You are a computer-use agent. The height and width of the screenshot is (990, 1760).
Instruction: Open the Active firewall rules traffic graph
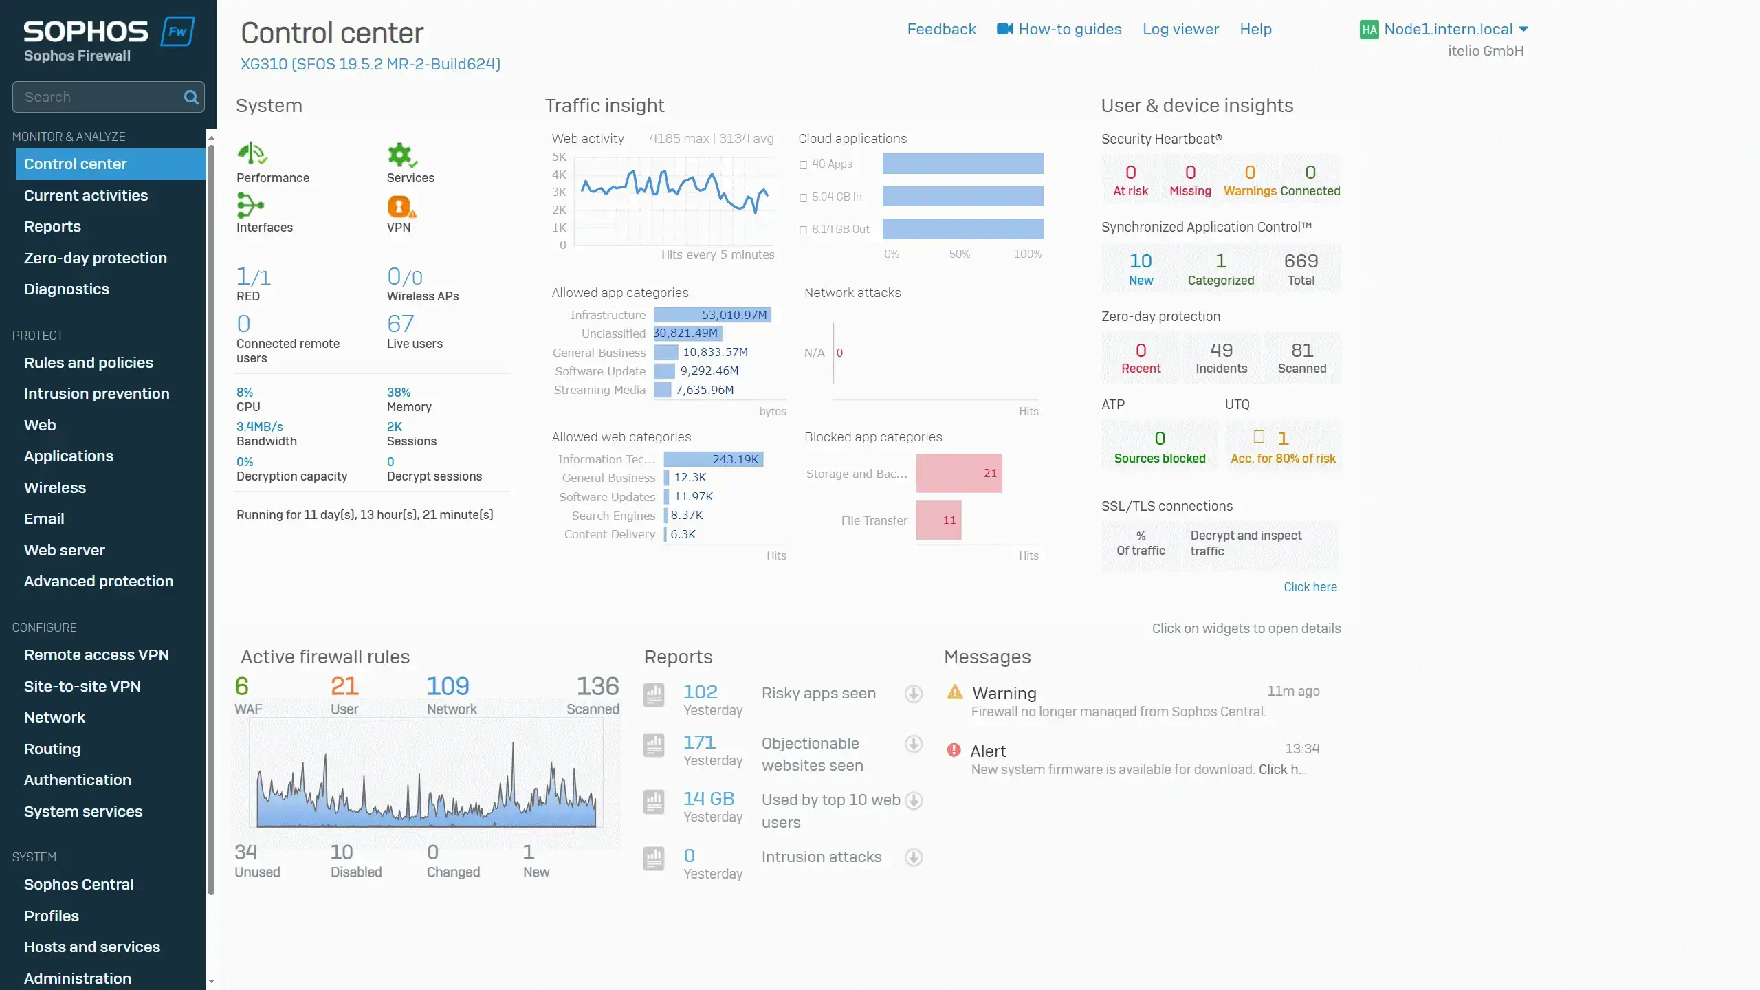[x=426, y=773]
